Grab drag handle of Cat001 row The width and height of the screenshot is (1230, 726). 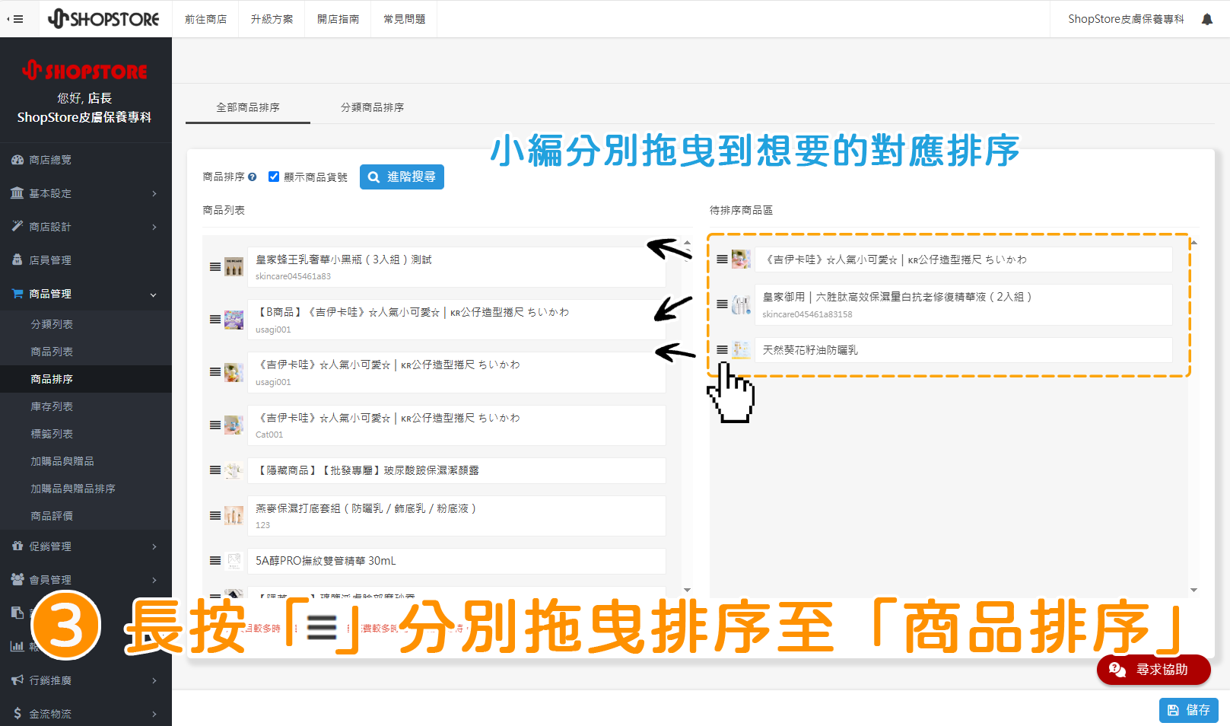pos(215,425)
